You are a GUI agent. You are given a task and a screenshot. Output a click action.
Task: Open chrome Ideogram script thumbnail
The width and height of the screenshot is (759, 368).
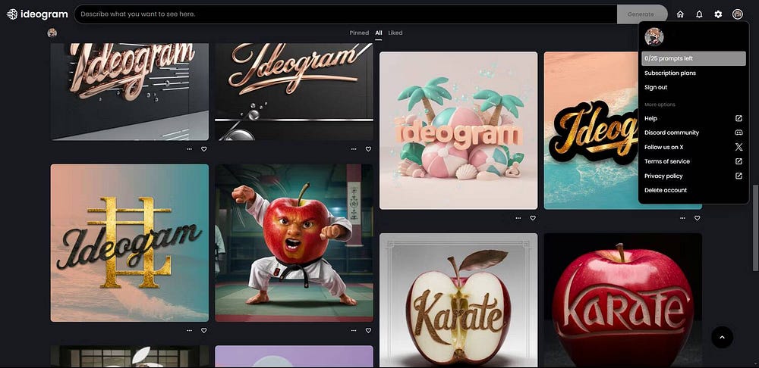point(294,92)
